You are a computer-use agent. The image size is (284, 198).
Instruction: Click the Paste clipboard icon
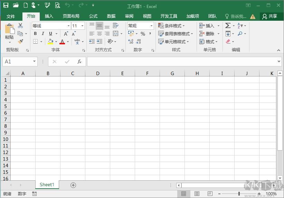click(9, 29)
